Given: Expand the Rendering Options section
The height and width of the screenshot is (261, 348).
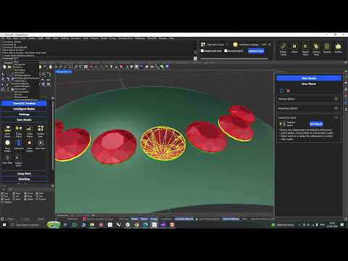Looking at the screenshot, I should pos(336,108).
